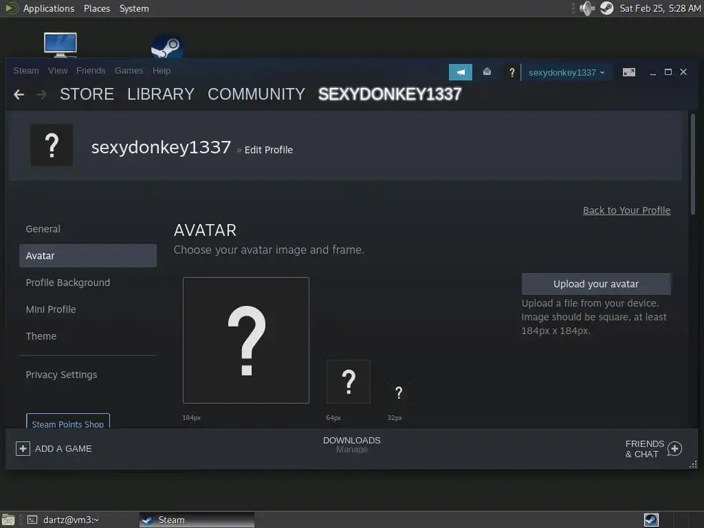This screenshot has height=528, width=704.
Task: Open the Steam desktop shortcut icon
Action: click(166, 47)
